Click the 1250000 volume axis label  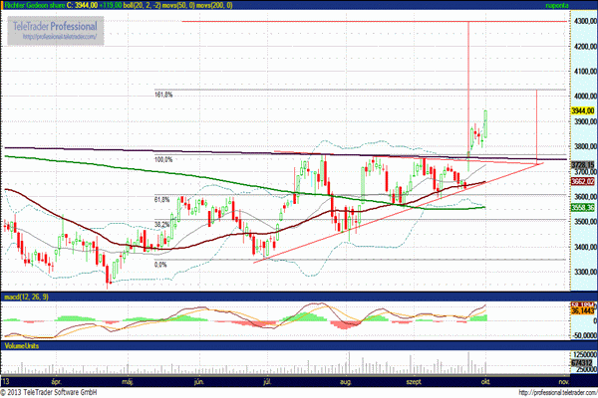point(585,354)
